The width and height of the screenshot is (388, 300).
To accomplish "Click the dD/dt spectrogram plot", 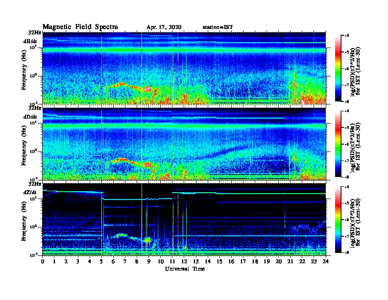I will click(x=184, y=144).
